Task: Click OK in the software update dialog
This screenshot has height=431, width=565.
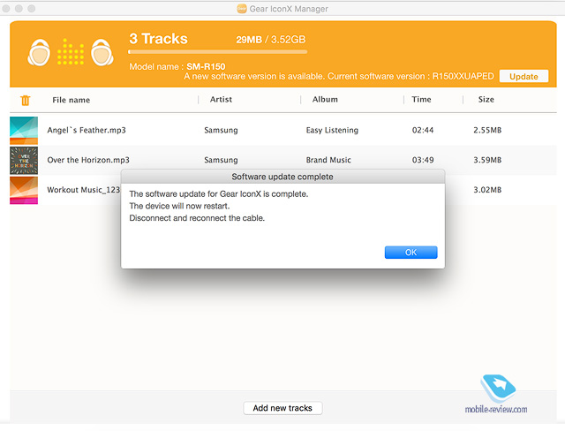Action: [x=411, y=253]
